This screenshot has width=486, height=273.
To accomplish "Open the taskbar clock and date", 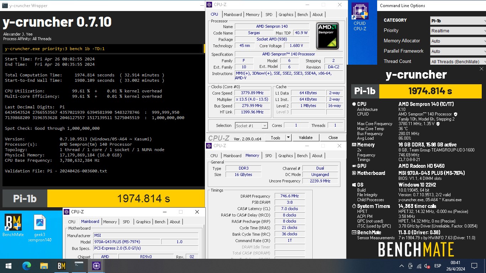I will coord(455,266).
